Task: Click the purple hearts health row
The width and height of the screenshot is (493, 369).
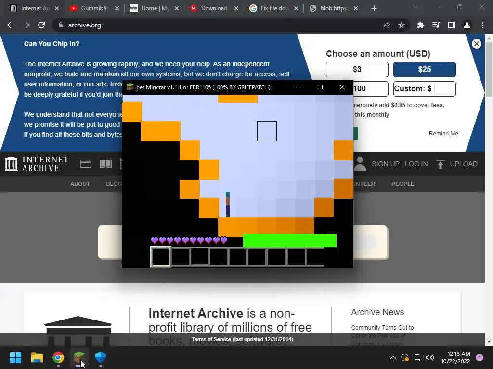Action: [189, 240]
